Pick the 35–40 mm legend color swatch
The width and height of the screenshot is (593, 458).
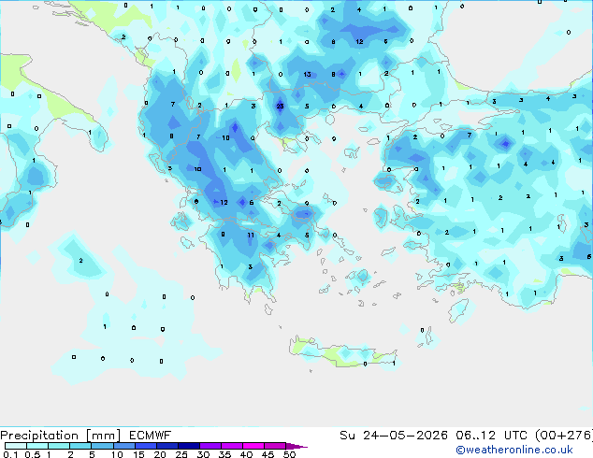(x=232, y=446)
